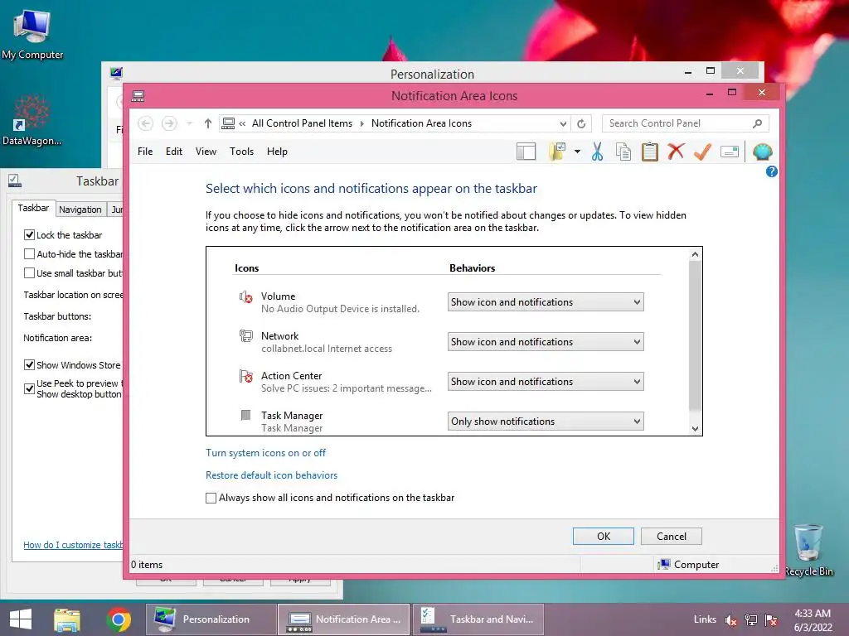Screen dimensions: 849x636
Task: Click the red X Delete icon
Action: (x=676, y=152)
